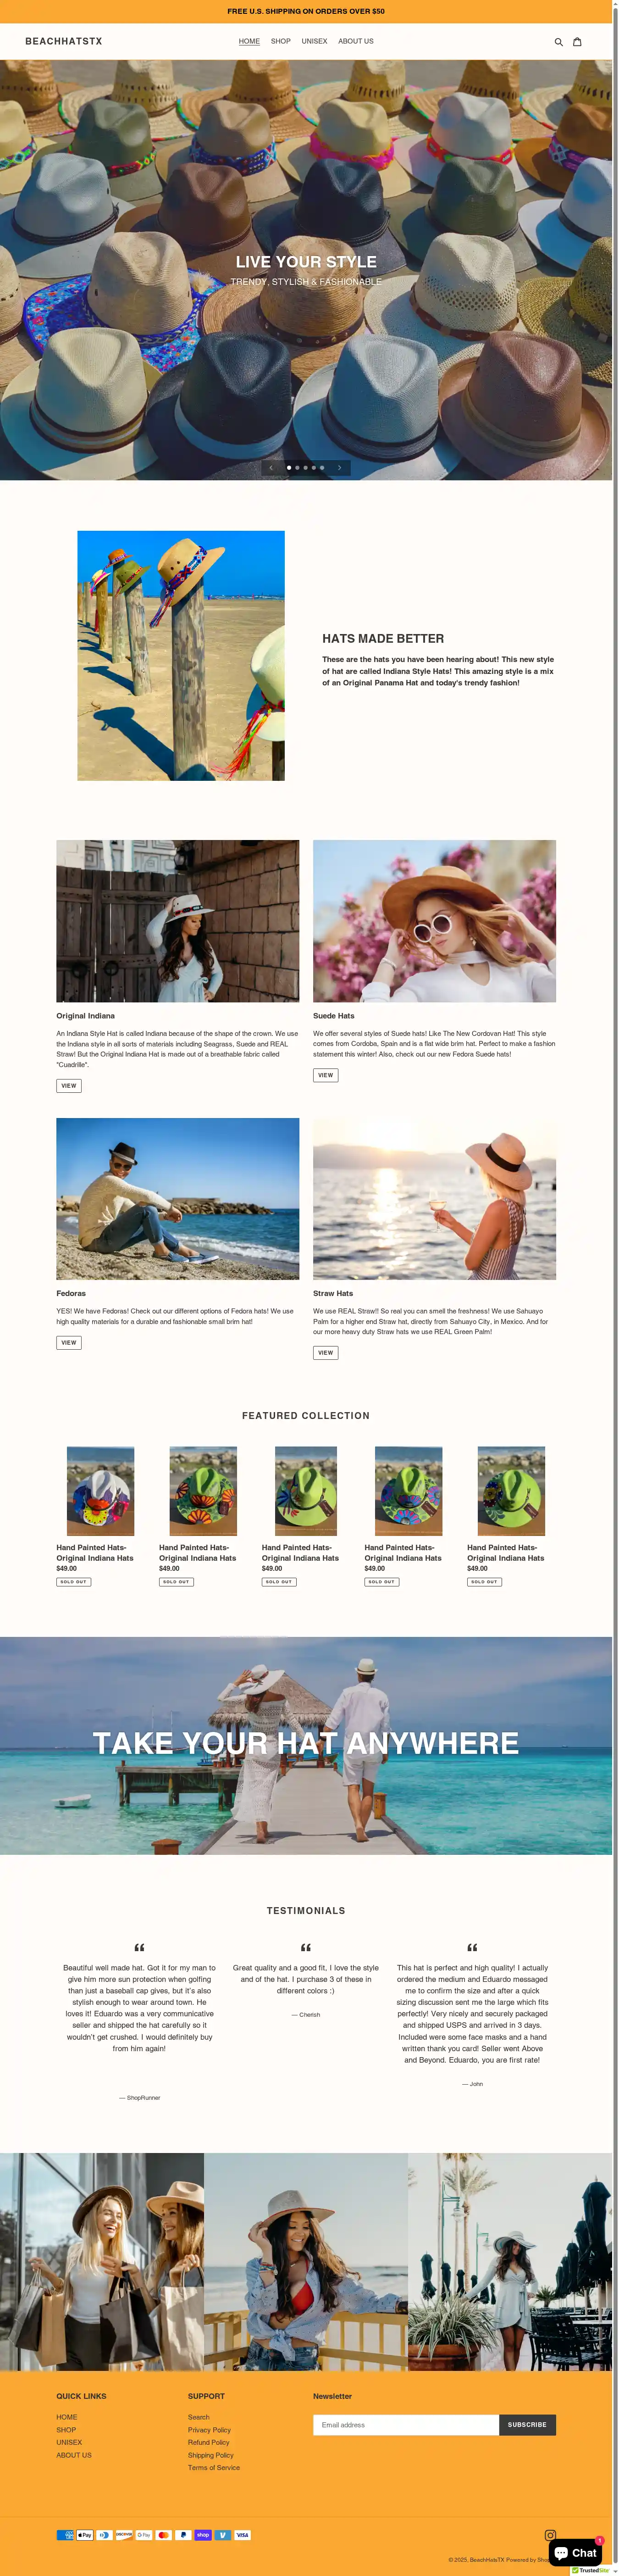Open first Hand Painted Hats product thumbnail

(x=100, y=1490)
